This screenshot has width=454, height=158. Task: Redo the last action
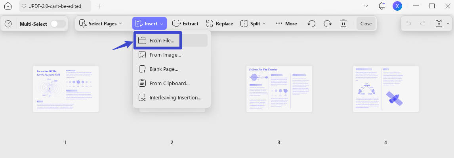423,24
